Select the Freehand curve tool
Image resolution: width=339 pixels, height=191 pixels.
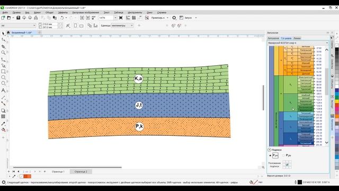pos(3,59)
